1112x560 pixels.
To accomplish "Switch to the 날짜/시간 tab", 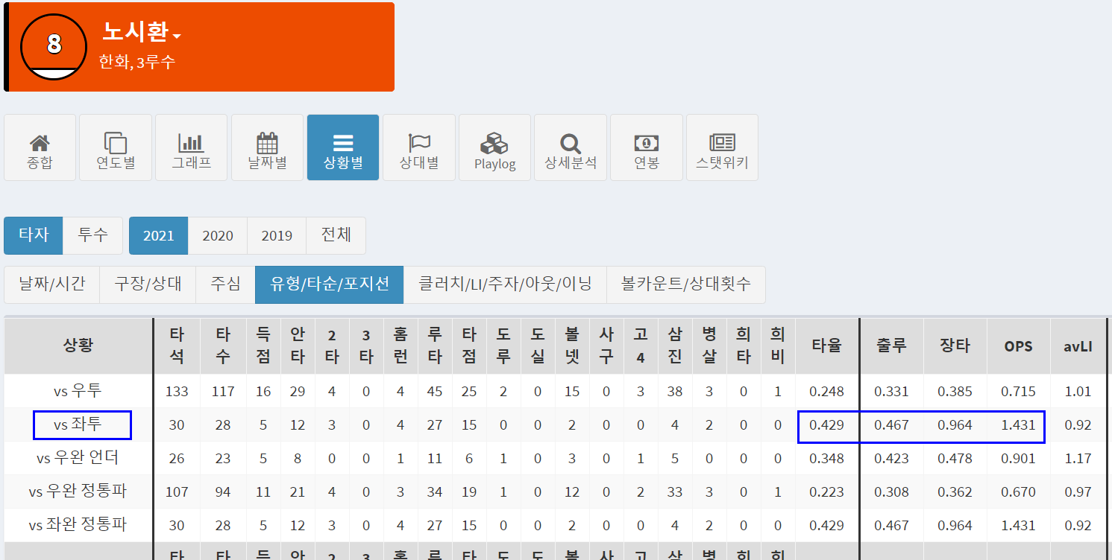I will 52,284.
